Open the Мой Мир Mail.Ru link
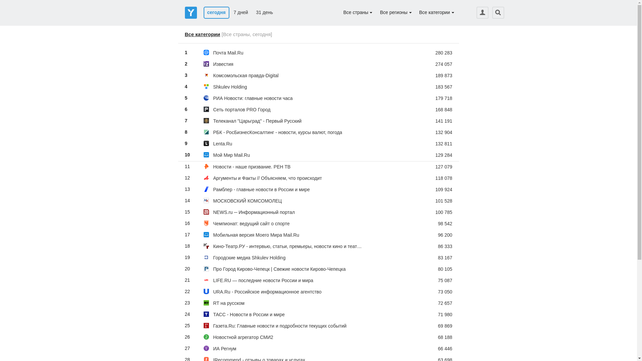The height and width of the screenshot is (361, 642). [231, 155]
